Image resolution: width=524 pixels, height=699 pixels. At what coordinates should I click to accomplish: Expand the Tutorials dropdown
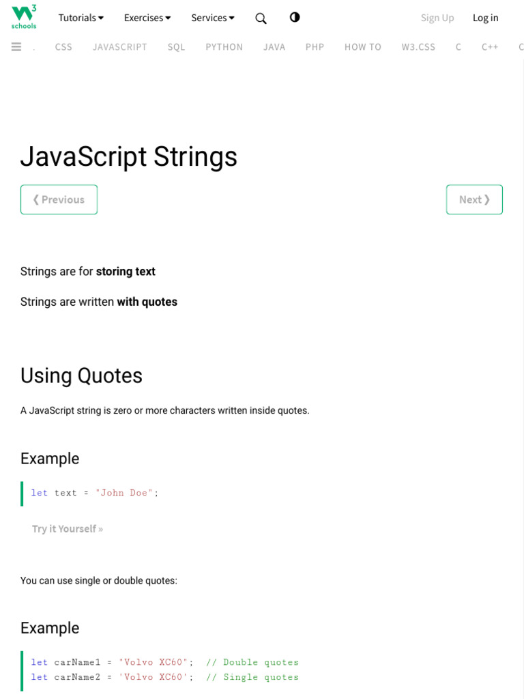(81, 18)
